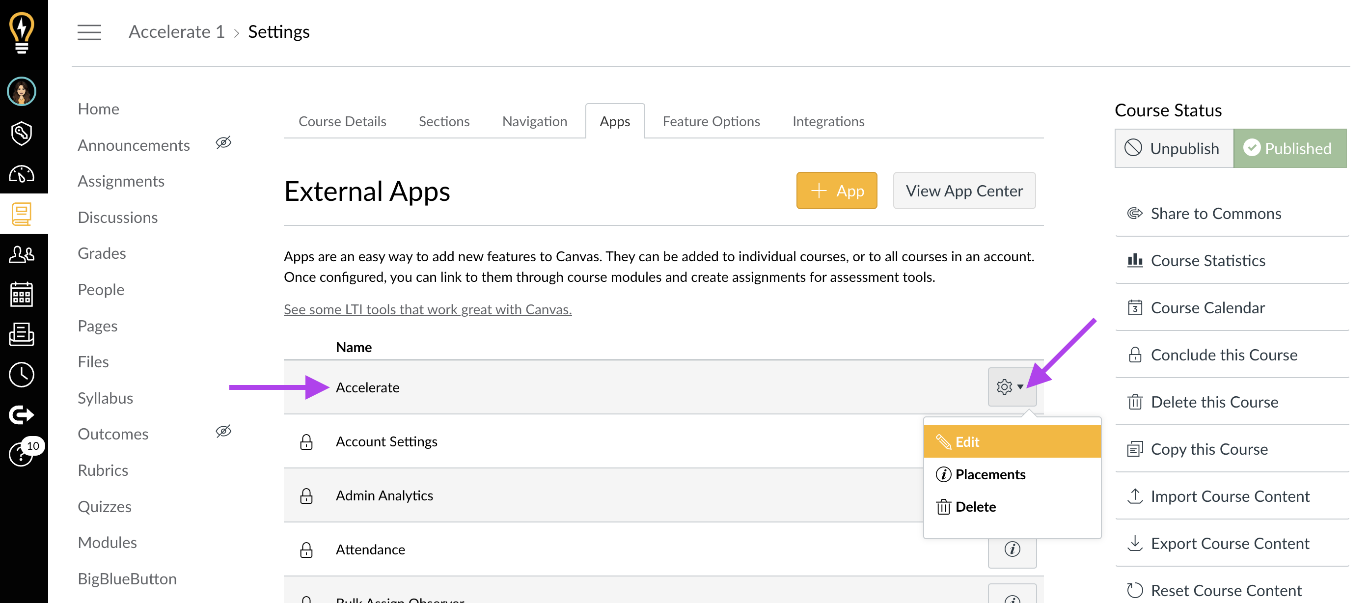Viewport: 1369px width, 603px height.
Task: Click the View App Center button
Action: [964, 190]
